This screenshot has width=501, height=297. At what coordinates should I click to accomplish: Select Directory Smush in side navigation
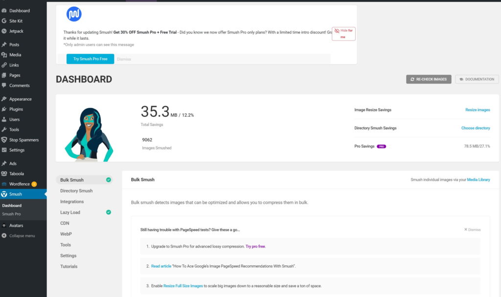point(76,191)
